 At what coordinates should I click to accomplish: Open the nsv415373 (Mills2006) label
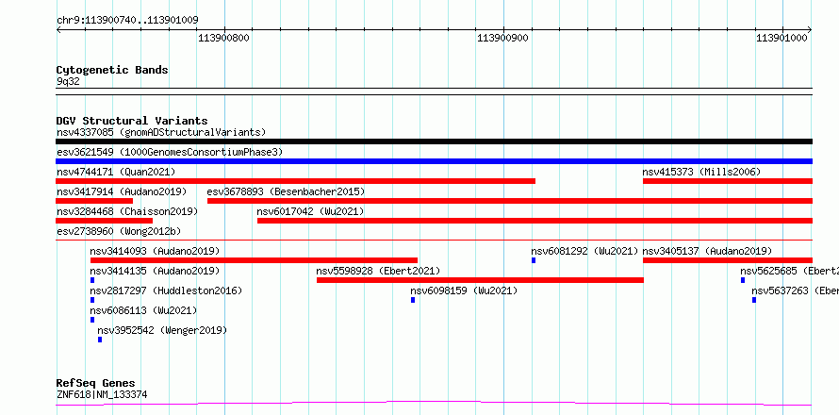pos(701,172)
